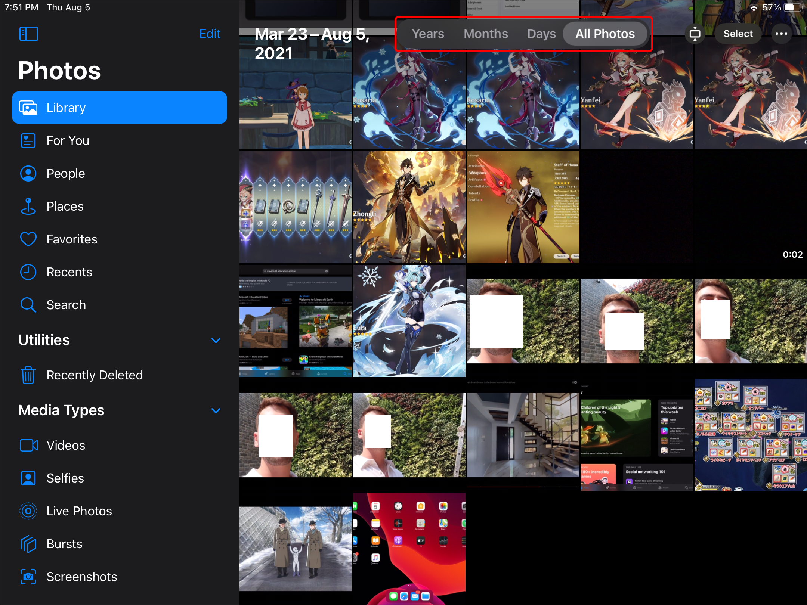
Task: Open the Live Photos icon
Action: (28, 511)
